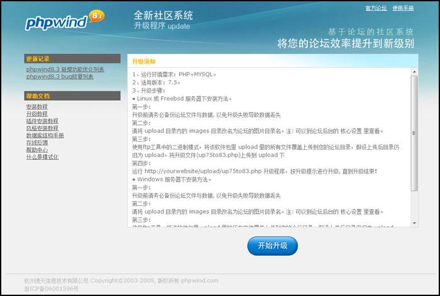Click the Copyright©2003-2009 footer text

click(x=123, y=280)
